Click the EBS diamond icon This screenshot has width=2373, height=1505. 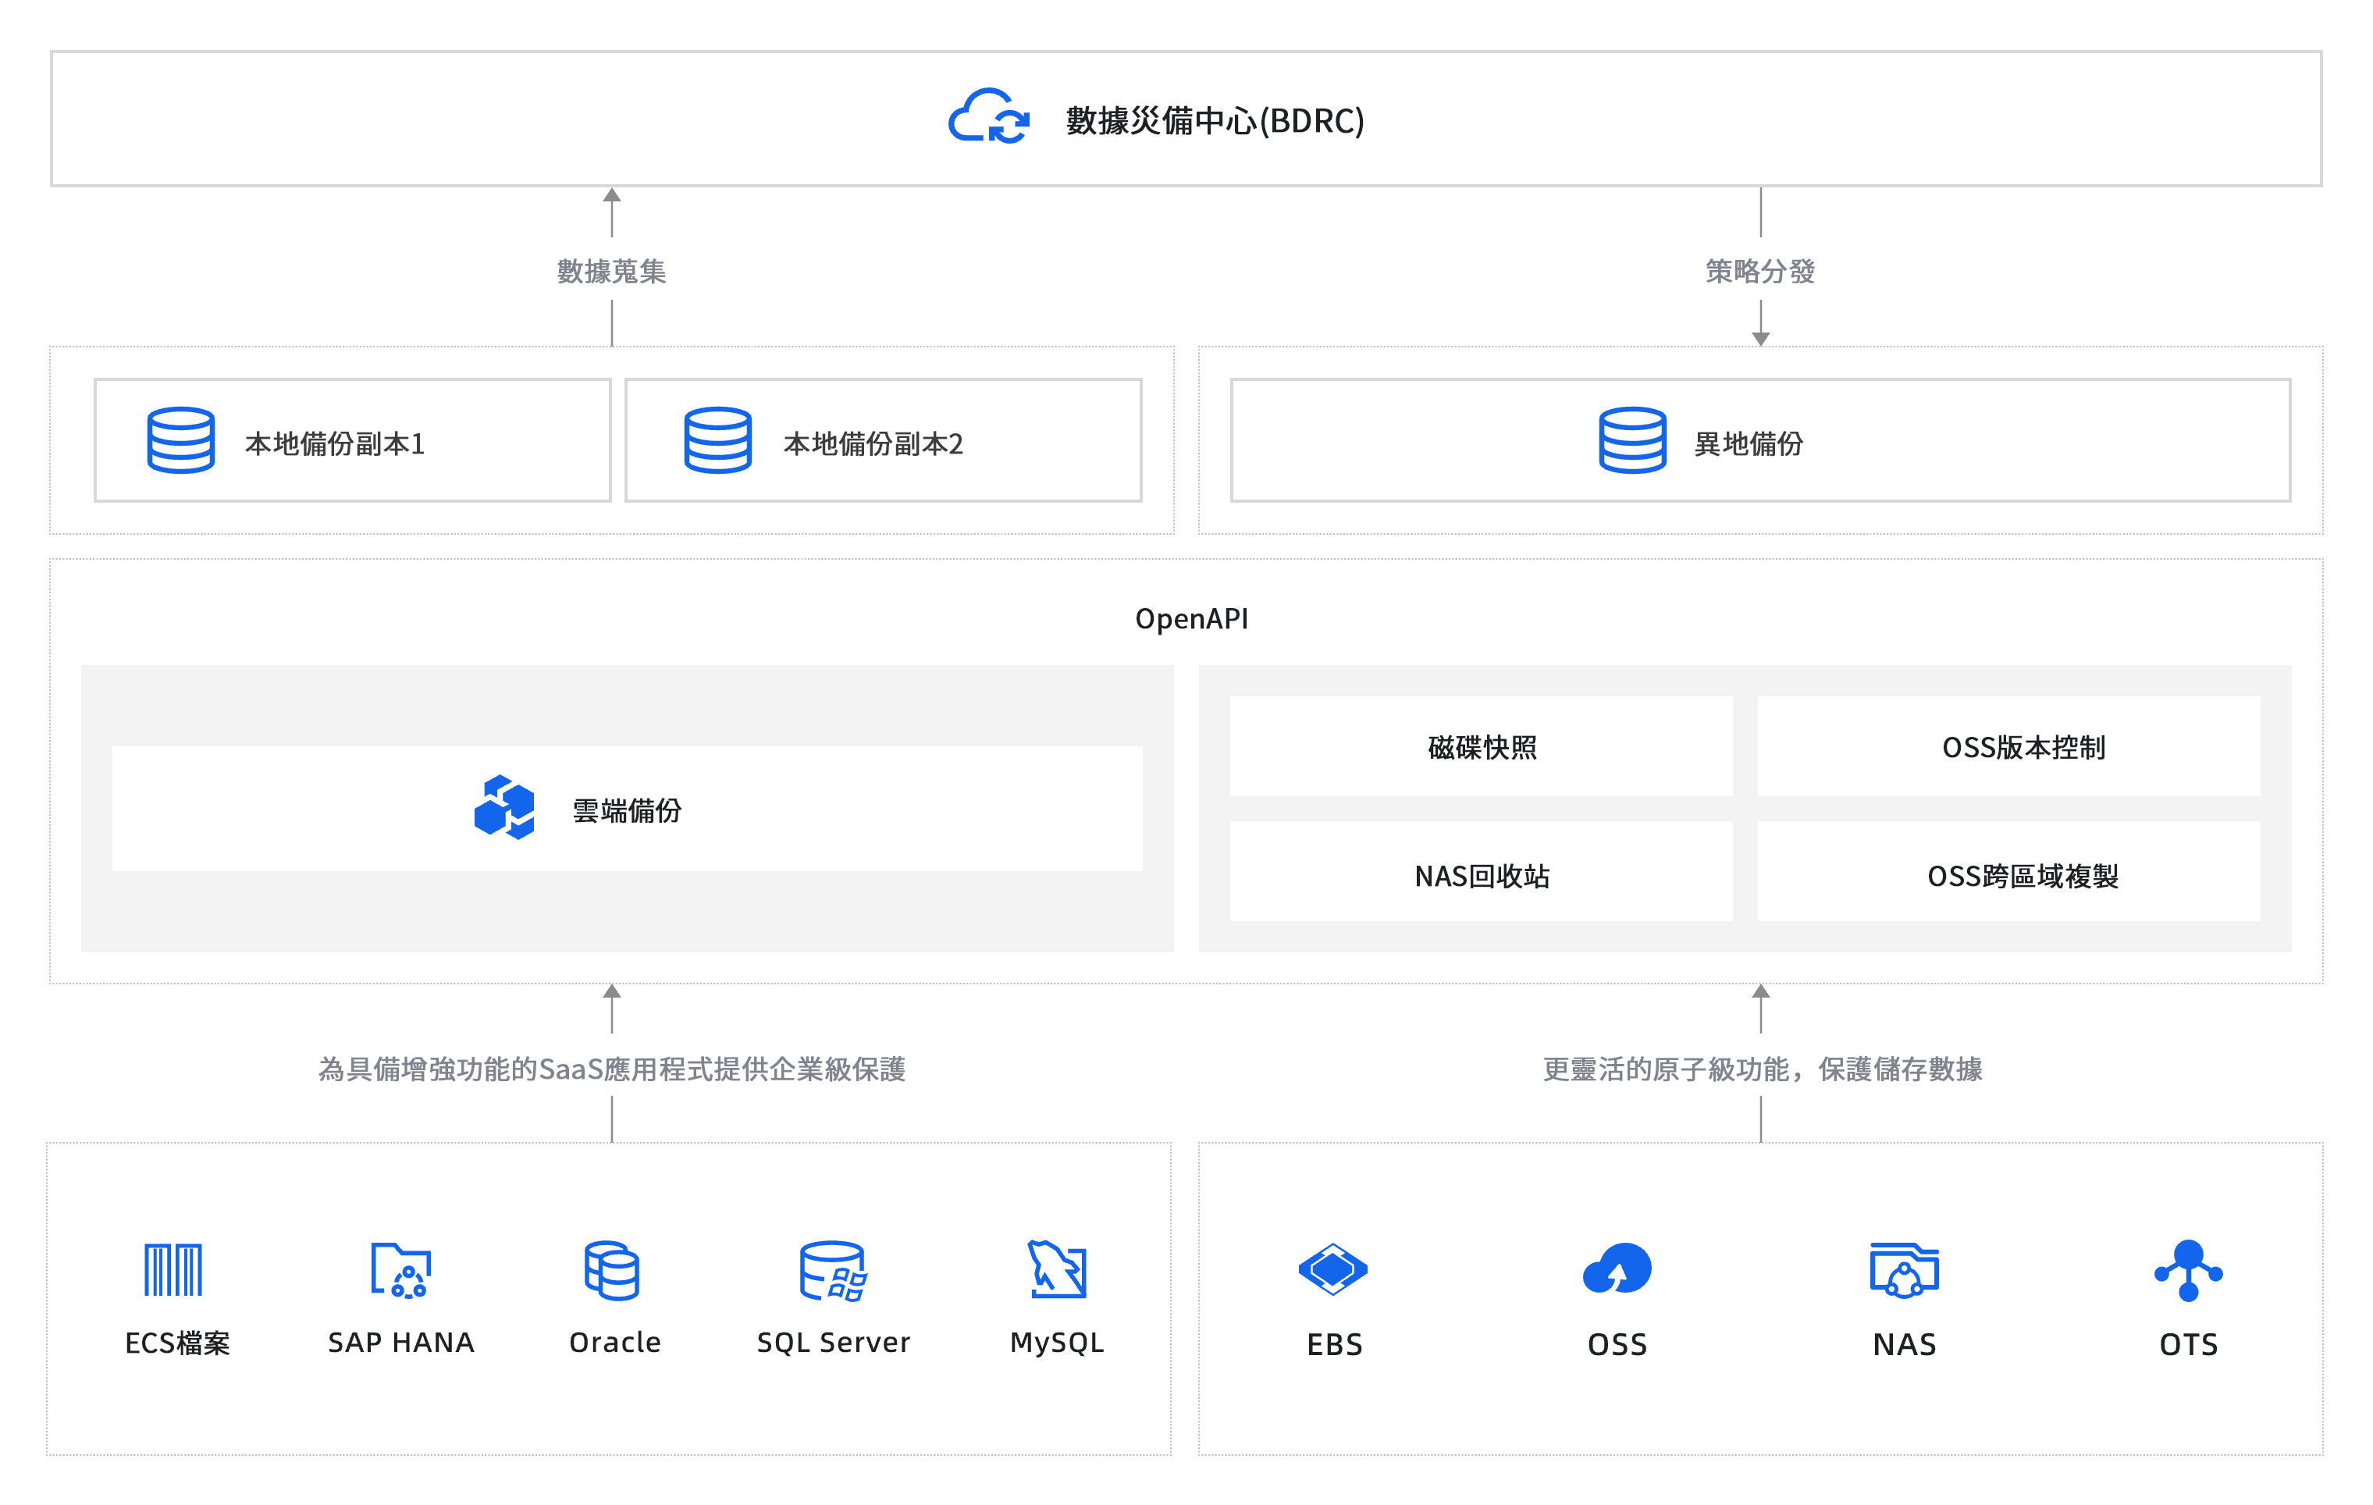(1332, 1269)
